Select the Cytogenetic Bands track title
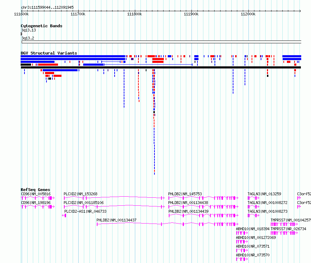 (x=42, y=26)
